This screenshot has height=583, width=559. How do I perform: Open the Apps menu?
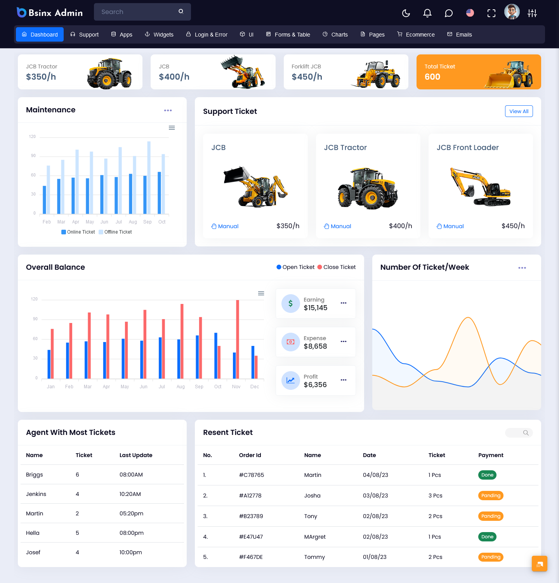click(x=122, y=35)
